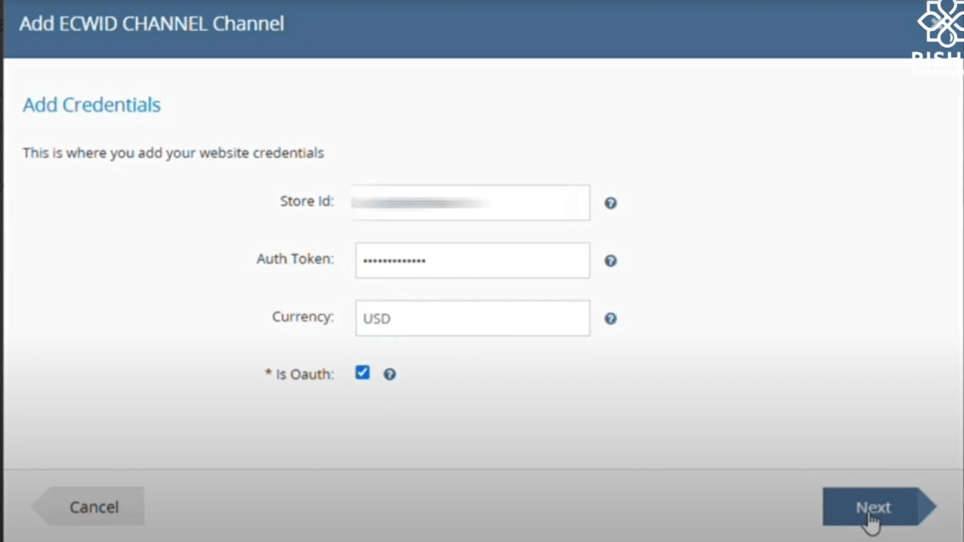Screen dimensions: 964x542
Task: Focus the Store Id input field
Action: 471,203
